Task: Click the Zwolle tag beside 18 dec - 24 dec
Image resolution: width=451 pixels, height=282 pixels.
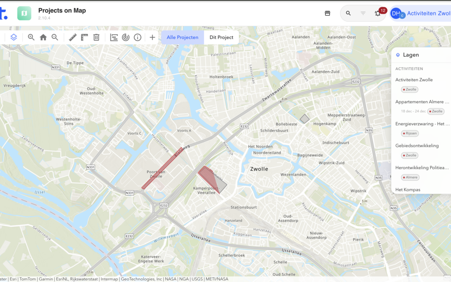Action: tap(436, 112)
